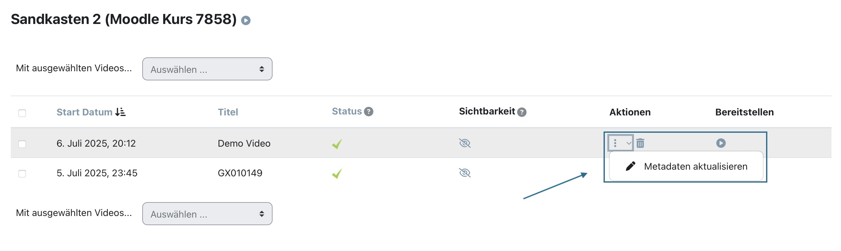
Task: Click the green status checkmark for Demo Video
Action: tap(337, 143)
